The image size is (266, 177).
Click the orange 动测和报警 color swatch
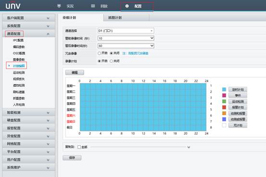(224, 113)
